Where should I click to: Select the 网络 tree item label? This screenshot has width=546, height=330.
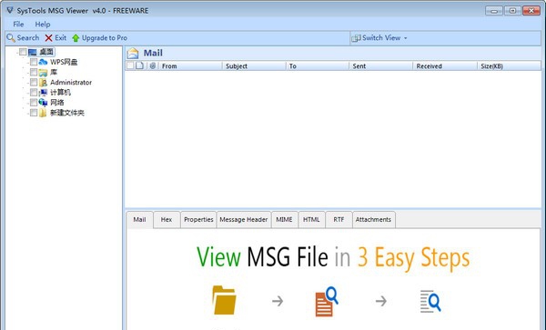pyautogui.click(x=57, y=102)
